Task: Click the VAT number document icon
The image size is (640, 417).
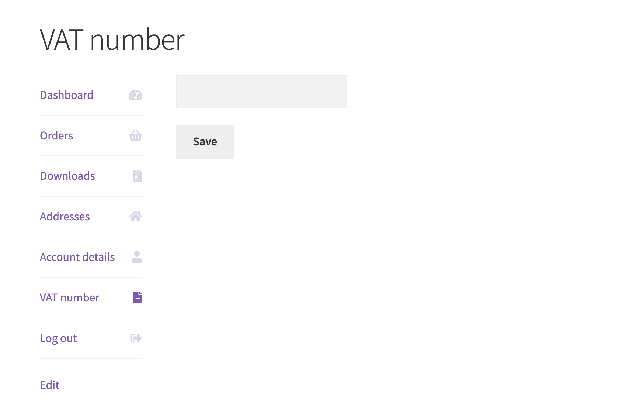Action: coord(137,297)
